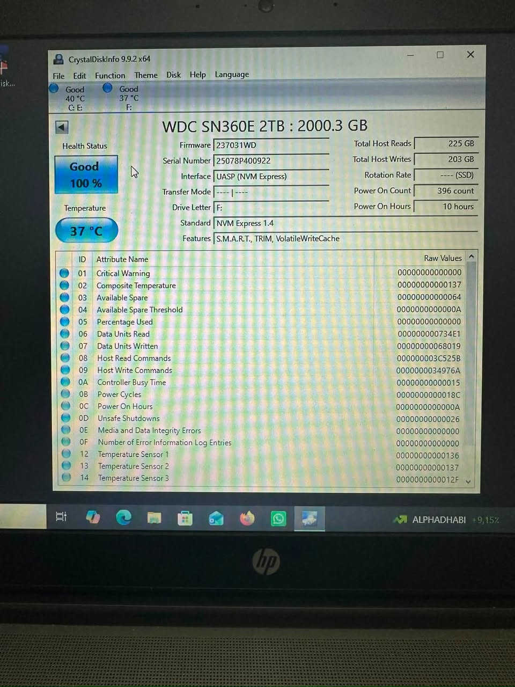Click the Serial Number field

[271, 160]
